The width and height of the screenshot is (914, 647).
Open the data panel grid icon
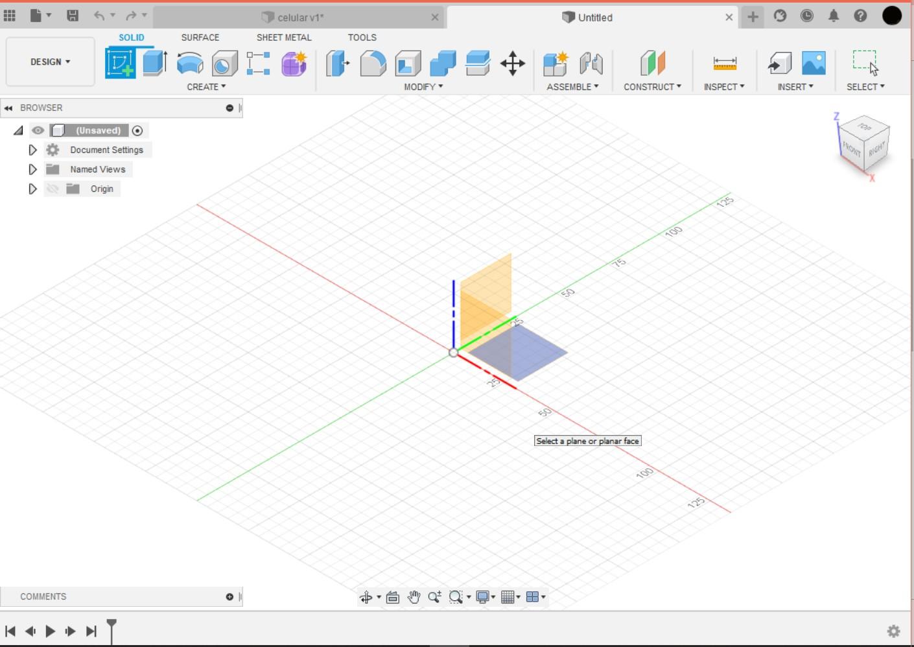point(10,16)
